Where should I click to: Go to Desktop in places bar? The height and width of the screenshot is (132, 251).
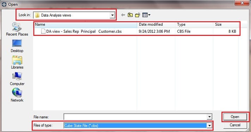click(17, 46)
